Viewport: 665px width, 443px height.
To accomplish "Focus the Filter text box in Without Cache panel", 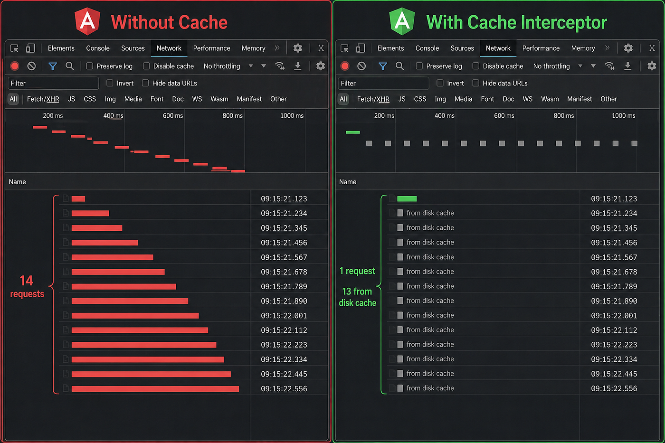I will coord(53,83).
